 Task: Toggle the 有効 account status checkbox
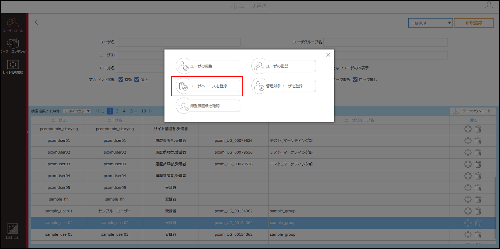point(121,80)
